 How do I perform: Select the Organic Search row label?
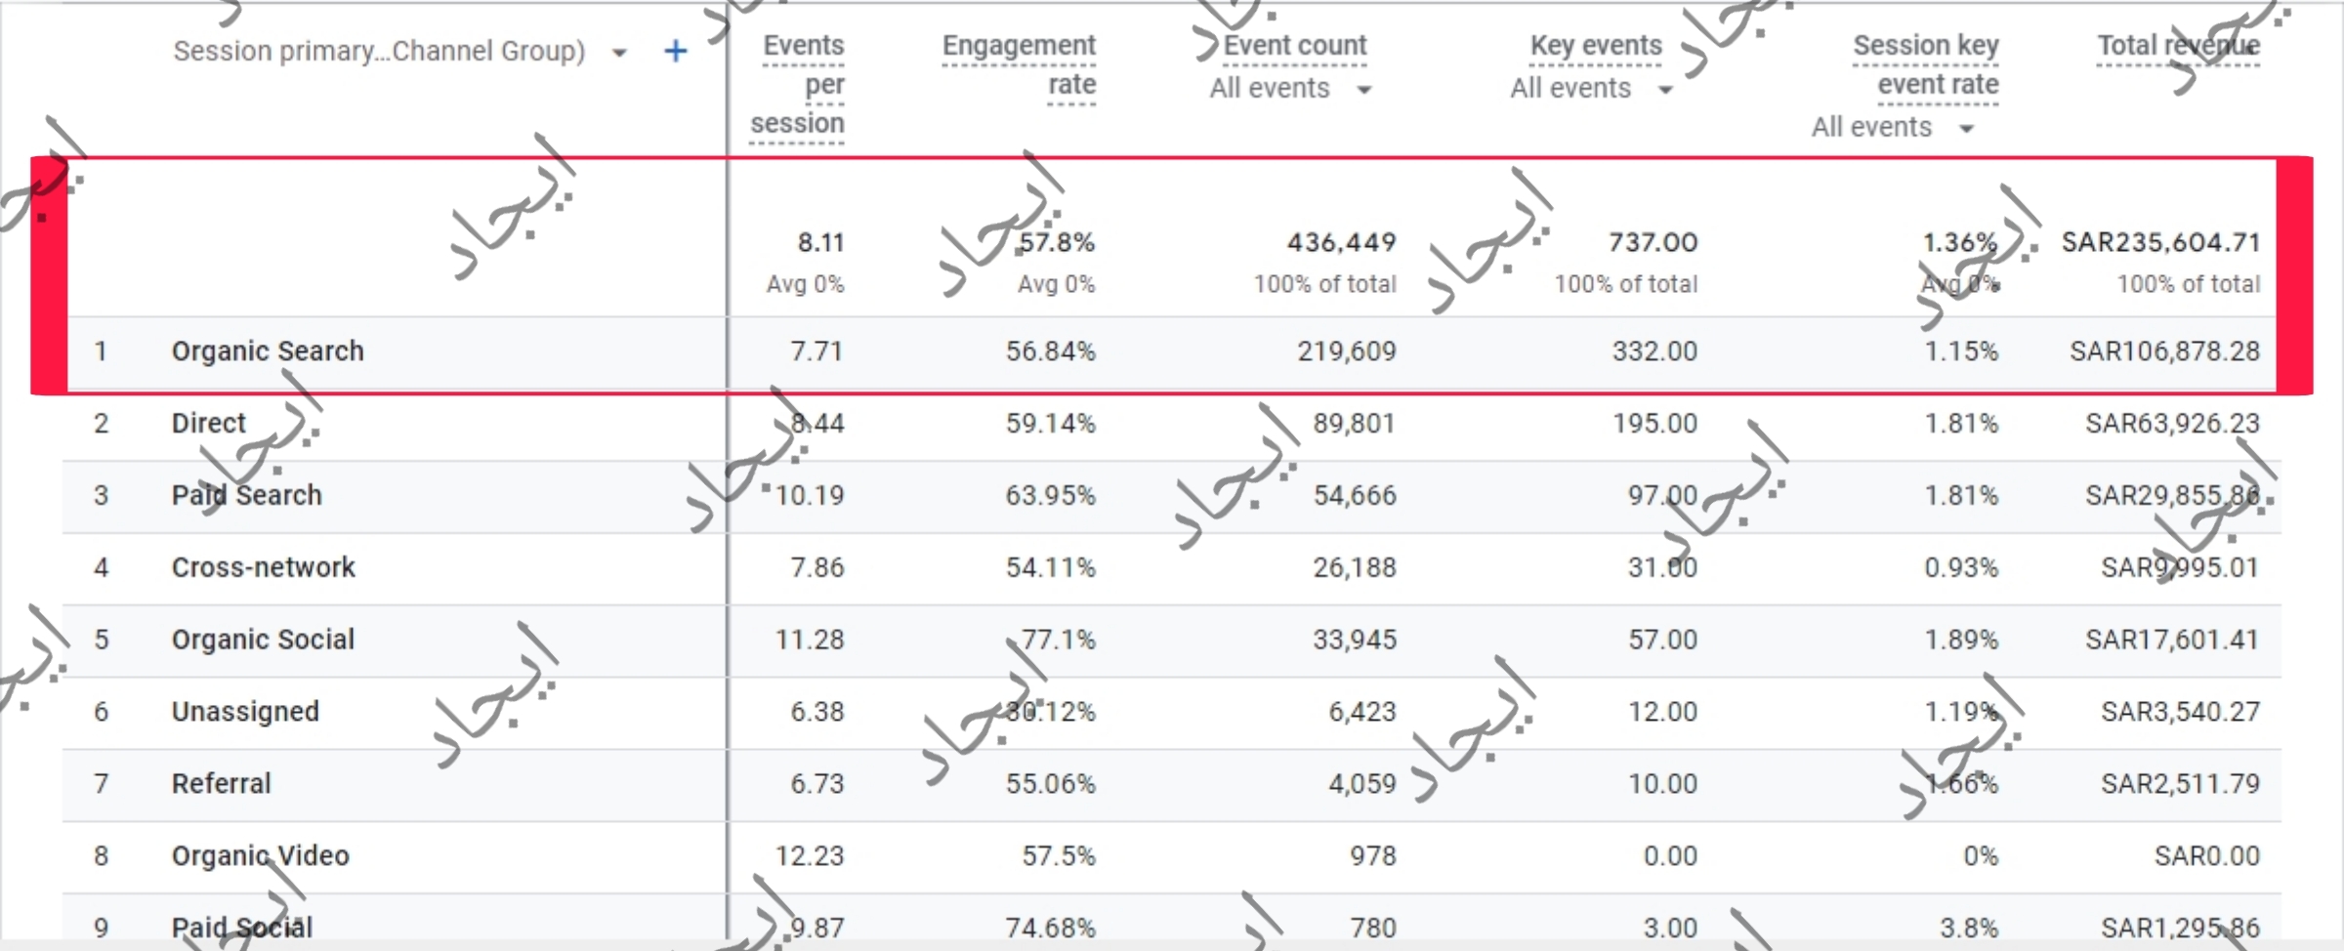tap(268, 351)
